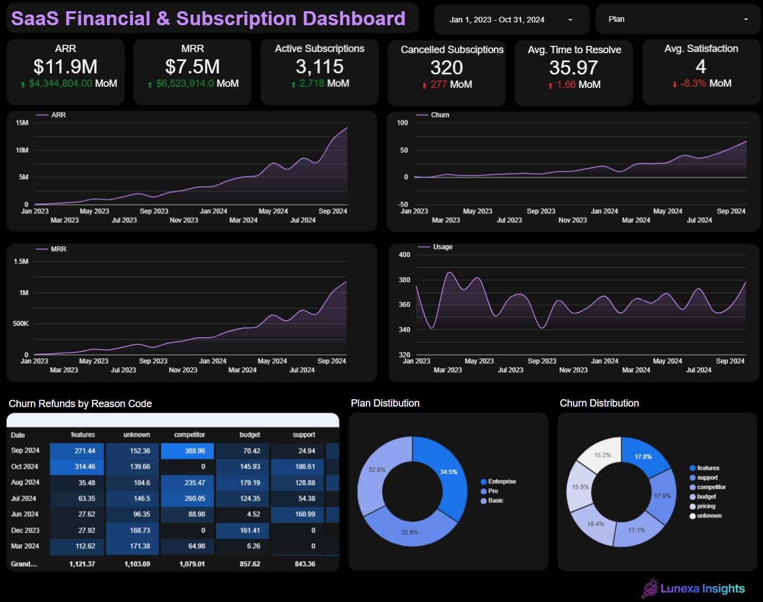Click the Lunexa Insights logo icon
Image resolution: width=763 pixels, height=602 pixels.
650,588
